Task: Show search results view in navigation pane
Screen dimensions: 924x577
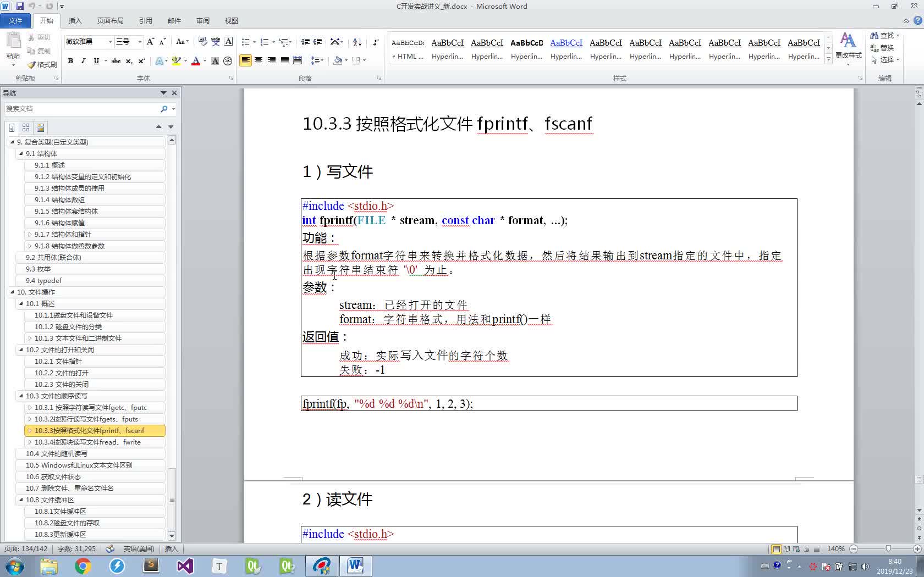Action: coord(40,127)
